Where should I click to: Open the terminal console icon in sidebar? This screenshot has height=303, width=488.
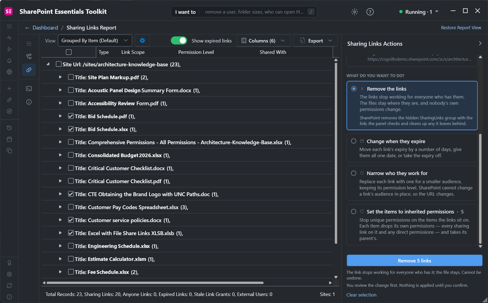click(29, 88)
